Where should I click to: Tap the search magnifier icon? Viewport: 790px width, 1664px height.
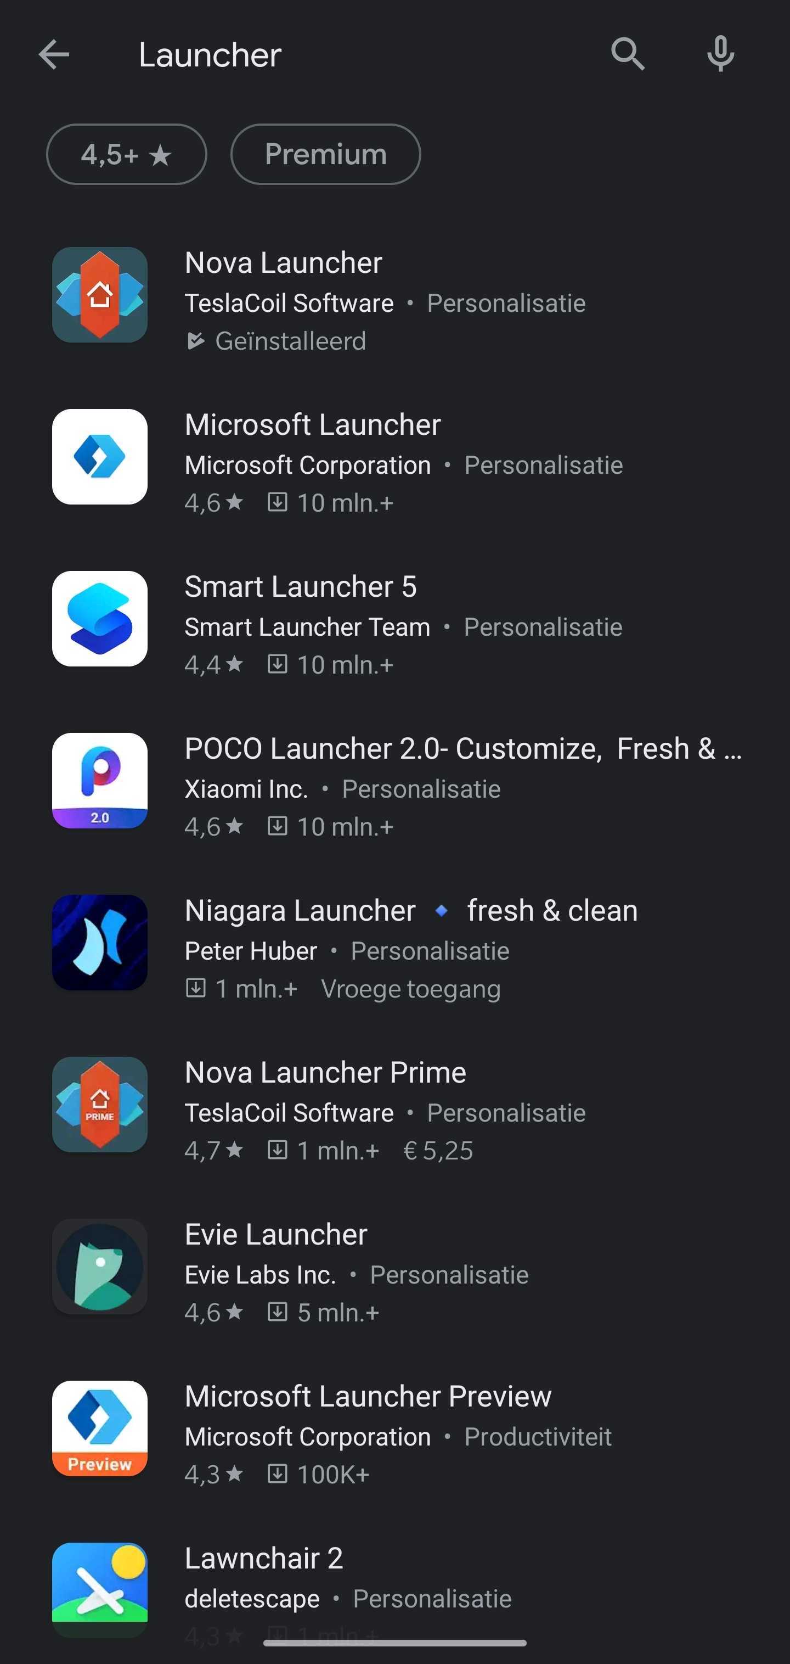(x=628, y=54)
